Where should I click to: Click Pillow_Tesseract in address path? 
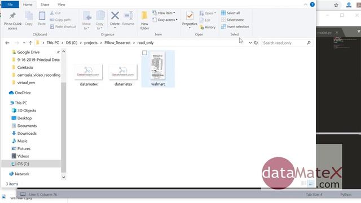[x=117, y=43]
